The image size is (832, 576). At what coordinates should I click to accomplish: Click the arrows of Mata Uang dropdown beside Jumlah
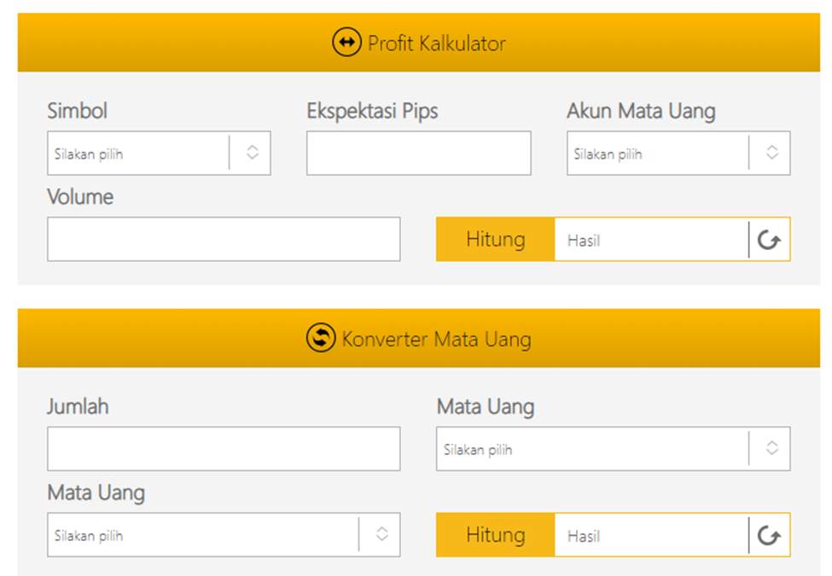tap(772, 448)
